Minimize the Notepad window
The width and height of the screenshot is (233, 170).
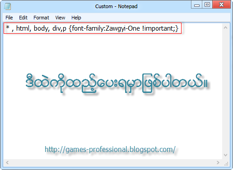point(197,5)
